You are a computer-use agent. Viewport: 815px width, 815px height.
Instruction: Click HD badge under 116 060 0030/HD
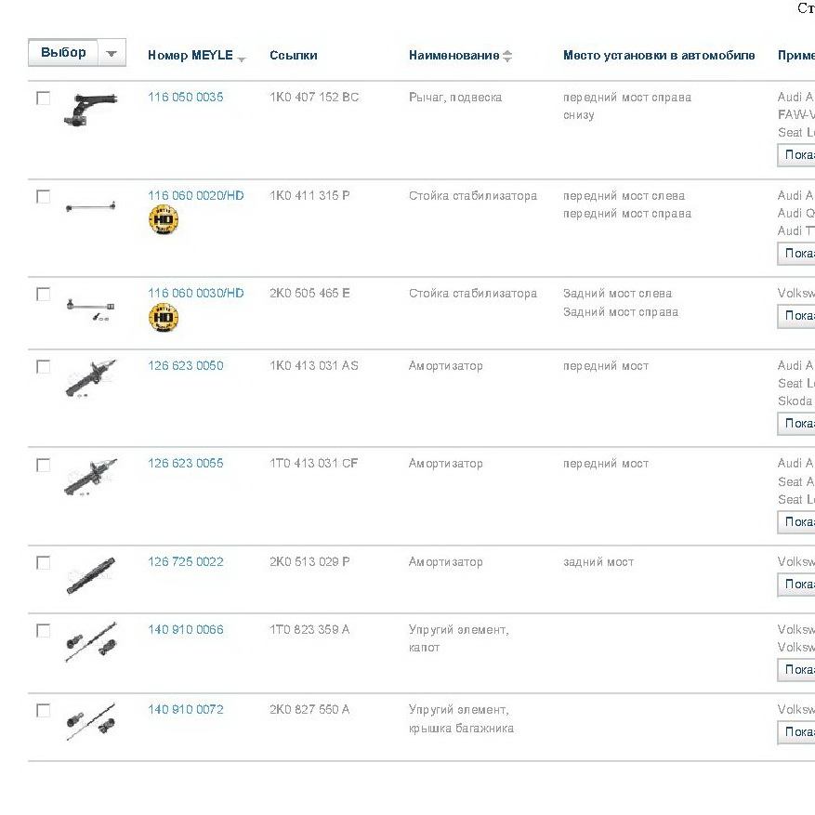click(x=164, y=317)
